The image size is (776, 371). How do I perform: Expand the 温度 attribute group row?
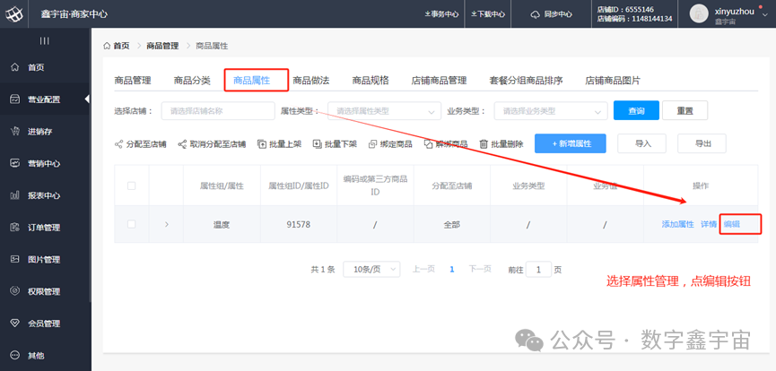(x=166, y=224)
